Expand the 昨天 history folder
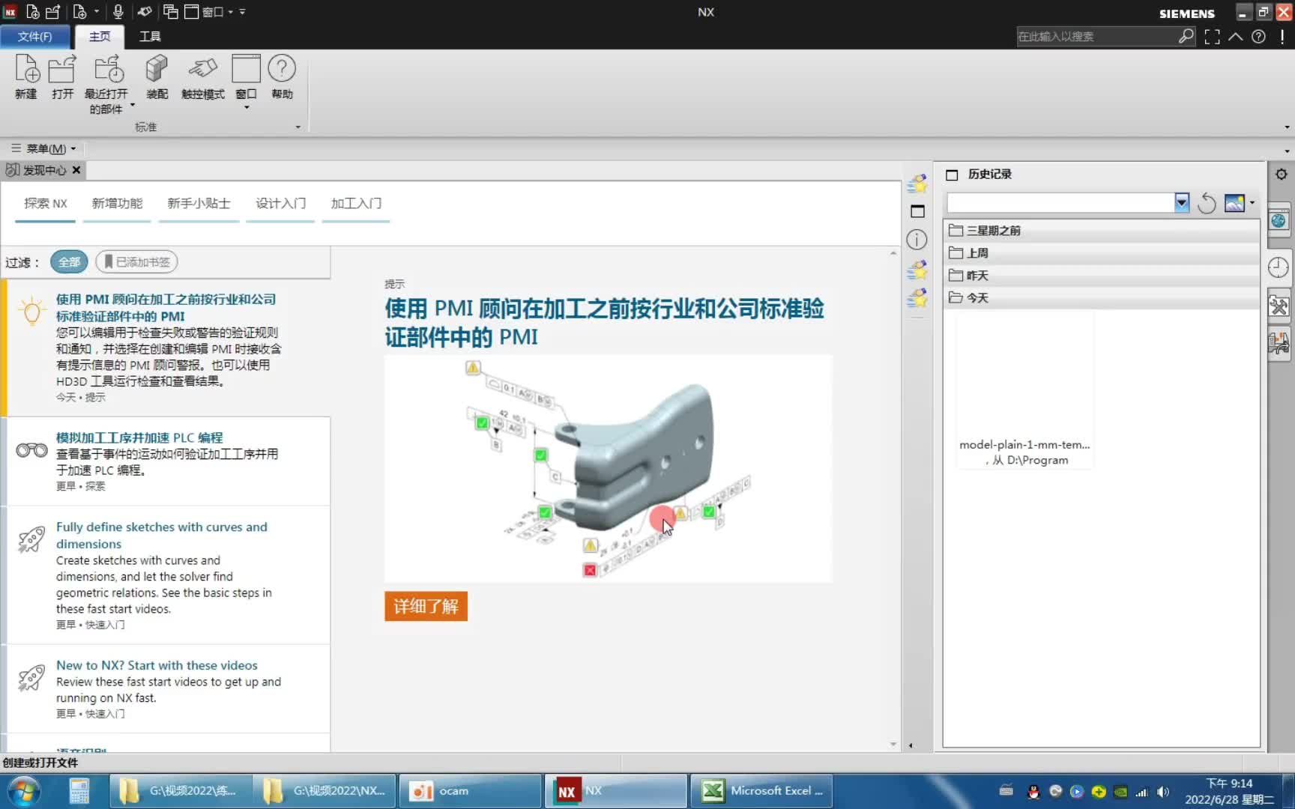The image size is (1295, 809). coord(1100,276)
